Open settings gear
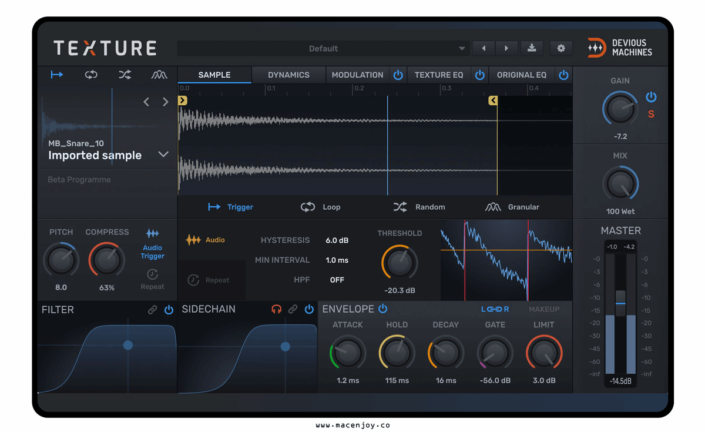Screen dimensions: 705x432 pos(561,48)
